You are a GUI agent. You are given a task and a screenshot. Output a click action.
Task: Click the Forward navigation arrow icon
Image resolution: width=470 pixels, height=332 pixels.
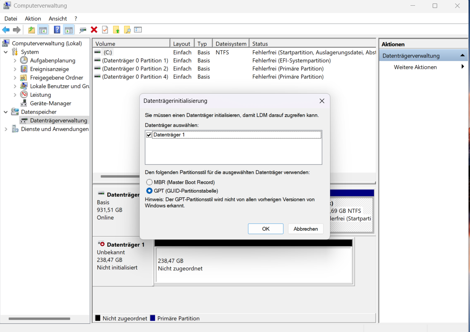16,29
